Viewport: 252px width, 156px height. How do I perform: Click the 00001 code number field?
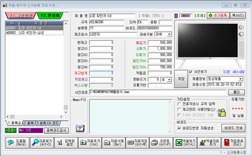pos(186,16)
